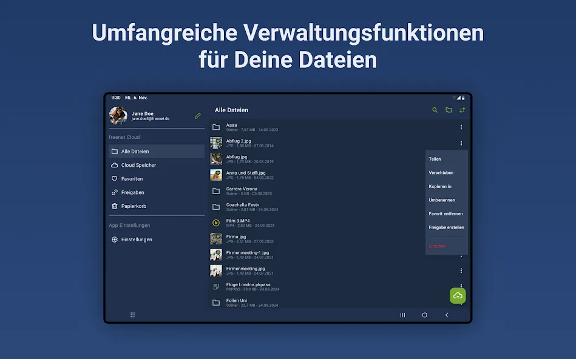The image size is (576, 359).
Task: Tap the Android recent apps button
Action: tap(402, 315)
